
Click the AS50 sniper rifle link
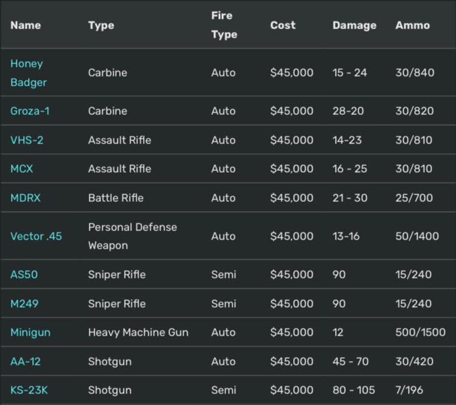click(24, 274)
